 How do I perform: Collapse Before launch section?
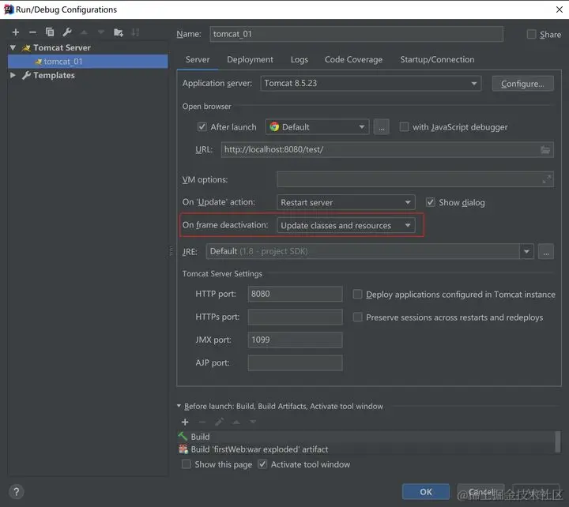[179, 406]
